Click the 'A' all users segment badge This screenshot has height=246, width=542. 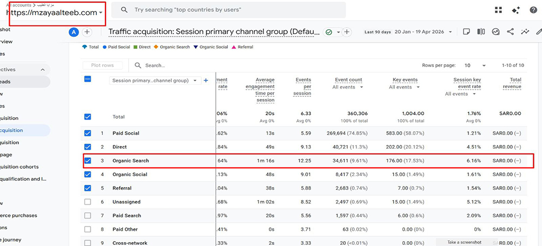(x=74, y=32)
